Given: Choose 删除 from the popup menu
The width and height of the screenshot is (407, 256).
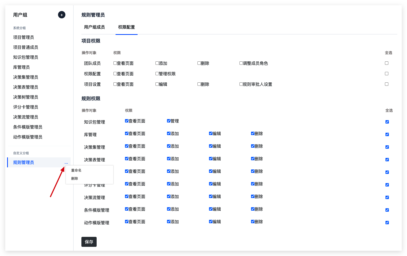Looking at the screenshot, I should (x=75, y=179).
